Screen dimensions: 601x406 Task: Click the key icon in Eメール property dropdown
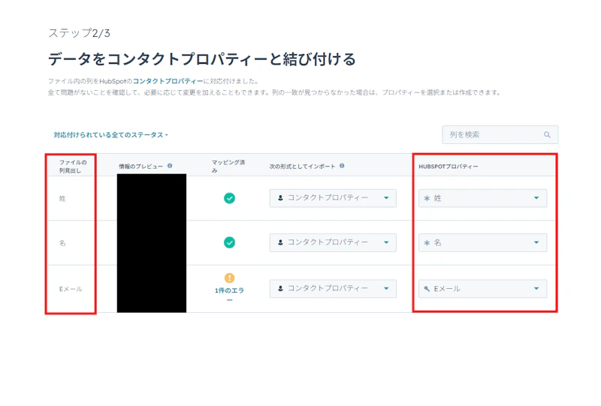pyautogui.click(x=427, y=289)
